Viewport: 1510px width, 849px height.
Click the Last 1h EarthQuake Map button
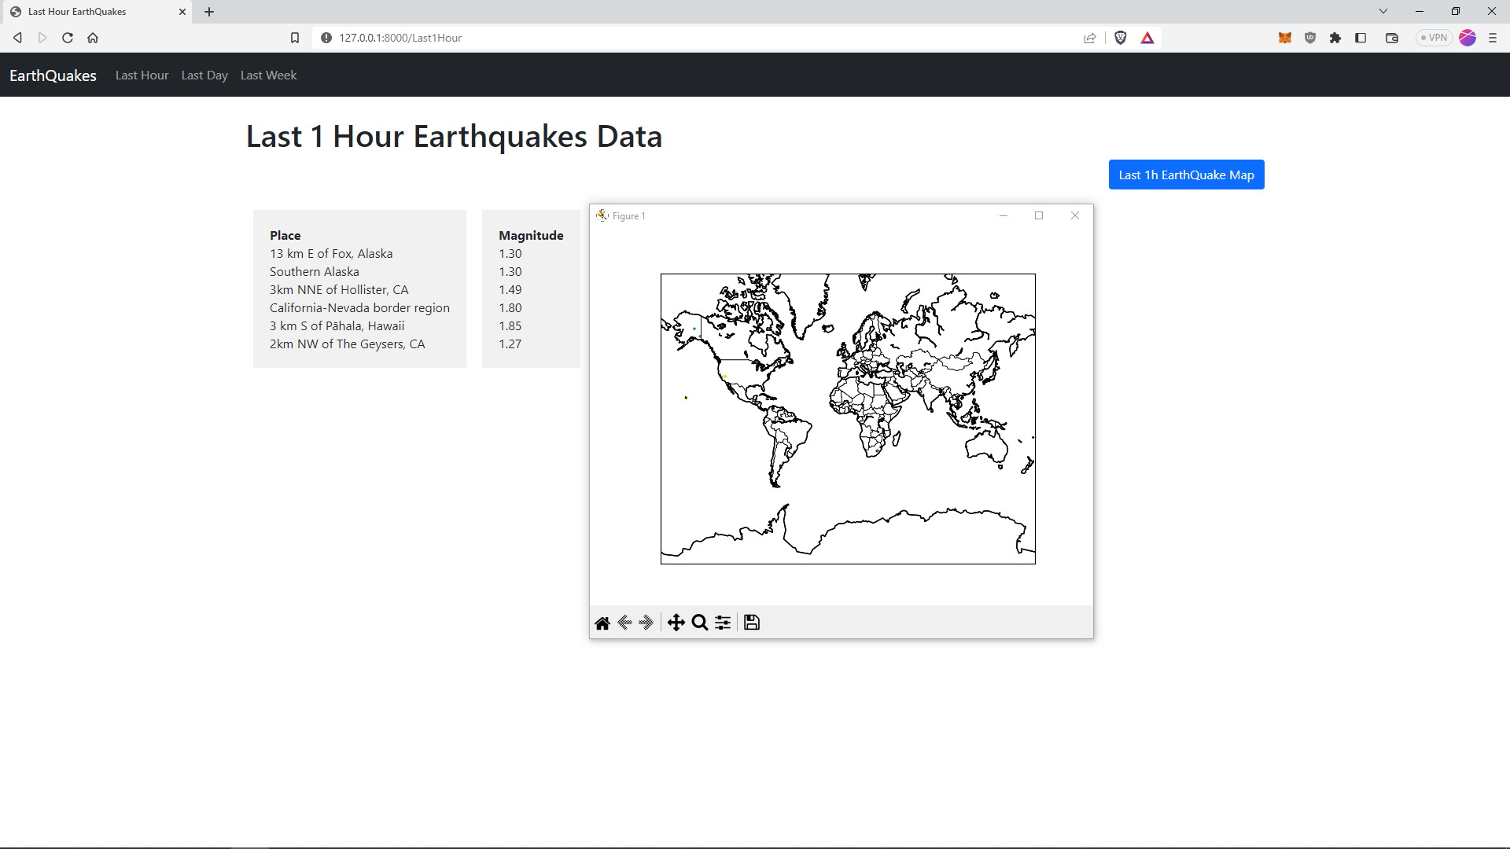[1186, 174]
